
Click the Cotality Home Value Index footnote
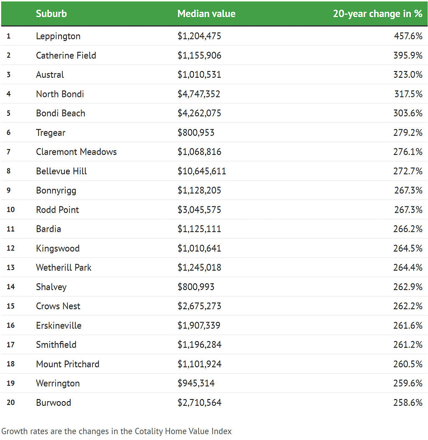point(117,431)
